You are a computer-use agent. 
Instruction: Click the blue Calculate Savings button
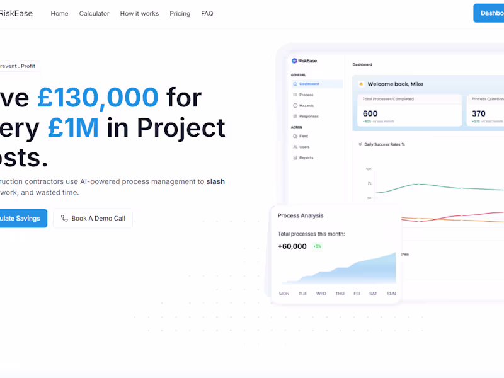click(23, 218)
